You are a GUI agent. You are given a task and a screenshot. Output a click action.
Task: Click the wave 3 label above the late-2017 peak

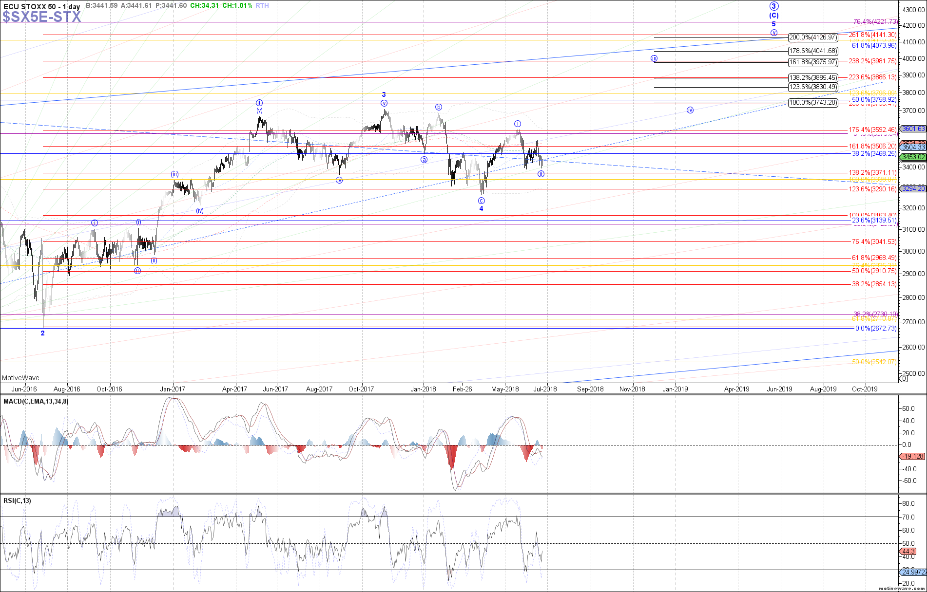pos(384,95)
